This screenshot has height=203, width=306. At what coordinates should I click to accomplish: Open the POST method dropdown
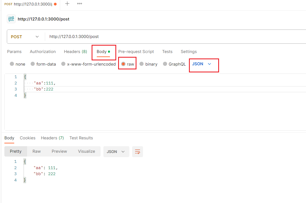click(25, 37)
